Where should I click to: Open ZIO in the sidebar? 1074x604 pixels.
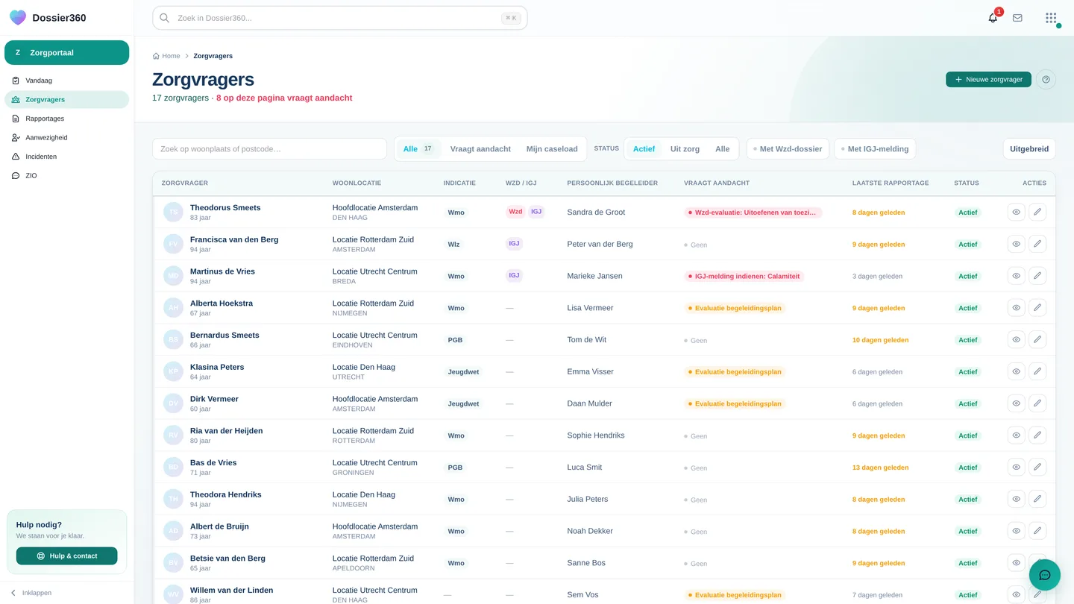pyautogui.click(x=67, y=176)
